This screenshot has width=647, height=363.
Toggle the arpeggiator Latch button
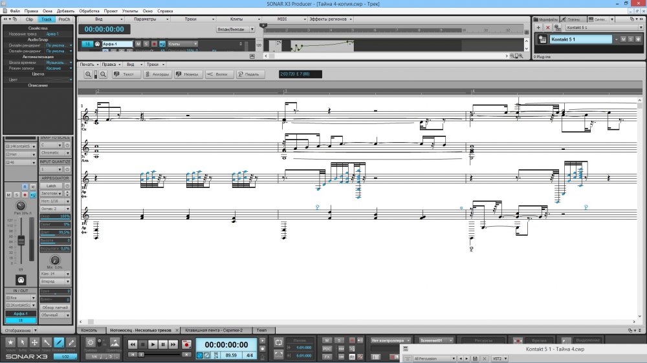(x=52, y=185)
